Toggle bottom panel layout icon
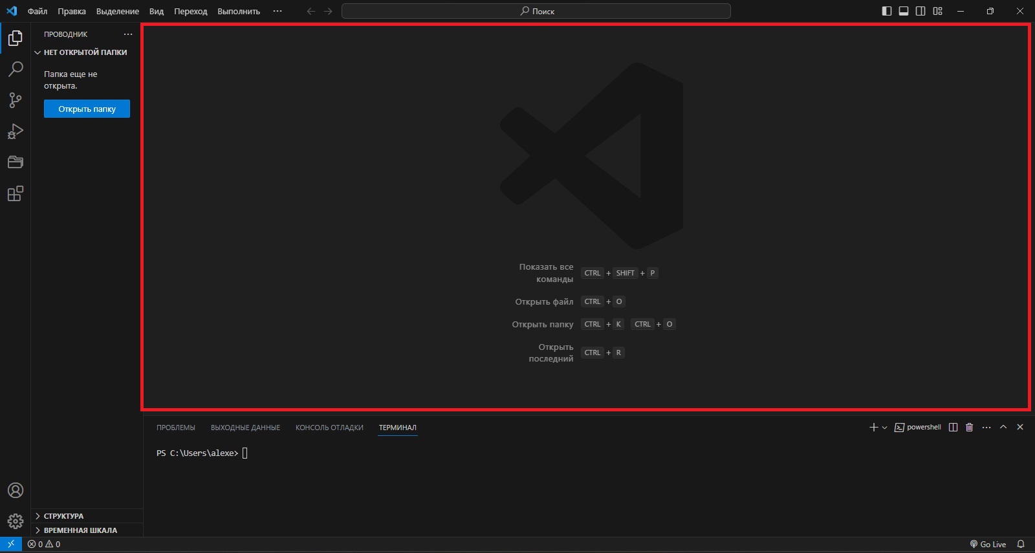Screen dimensions: 1035x553 904,11
